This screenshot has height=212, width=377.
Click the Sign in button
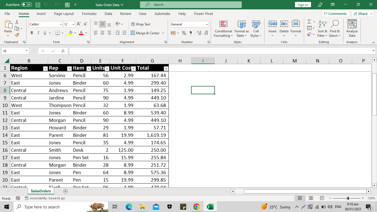(303, 5)
